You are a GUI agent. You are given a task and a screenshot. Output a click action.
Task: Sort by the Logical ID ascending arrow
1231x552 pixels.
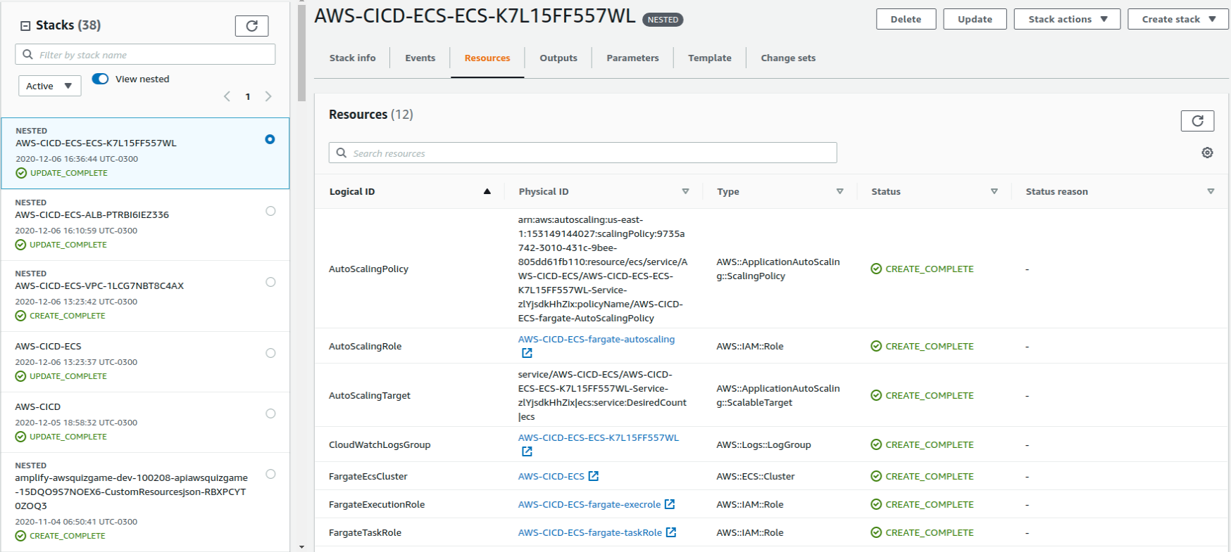click(487, 191)
